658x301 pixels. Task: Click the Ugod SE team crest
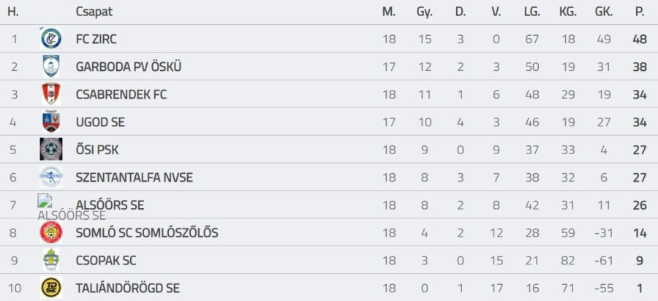(x=50, y=122)
